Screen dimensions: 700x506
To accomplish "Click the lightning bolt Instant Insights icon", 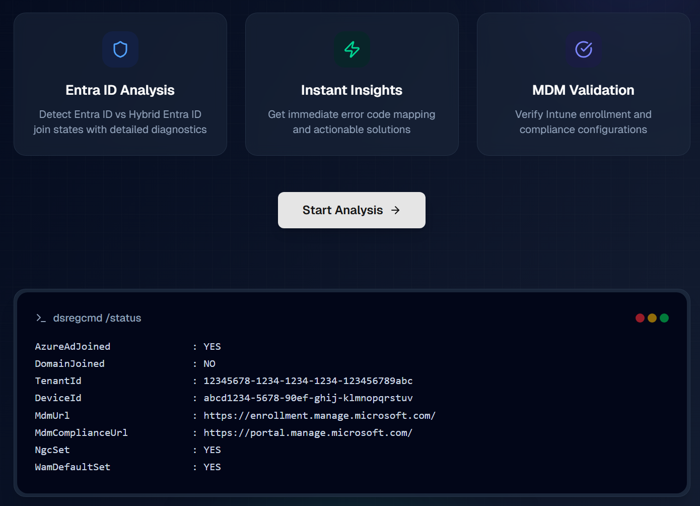I will [x=352, y=49].
